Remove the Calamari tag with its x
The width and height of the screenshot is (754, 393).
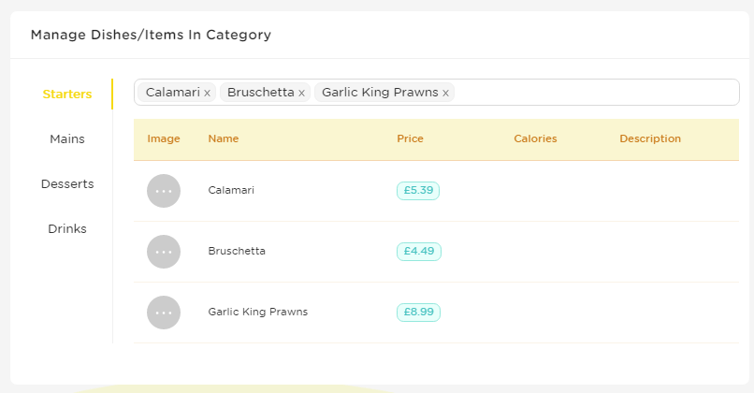point(208,94)
